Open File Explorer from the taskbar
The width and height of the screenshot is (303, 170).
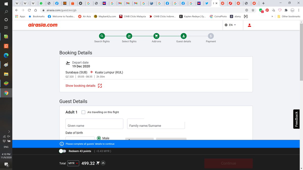[6, 74]
